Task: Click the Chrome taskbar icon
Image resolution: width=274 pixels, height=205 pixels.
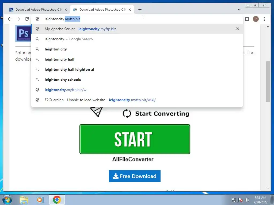Action: 57,200
